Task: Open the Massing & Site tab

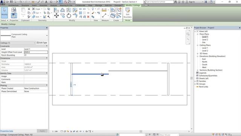Action: [x=66, y=5]
